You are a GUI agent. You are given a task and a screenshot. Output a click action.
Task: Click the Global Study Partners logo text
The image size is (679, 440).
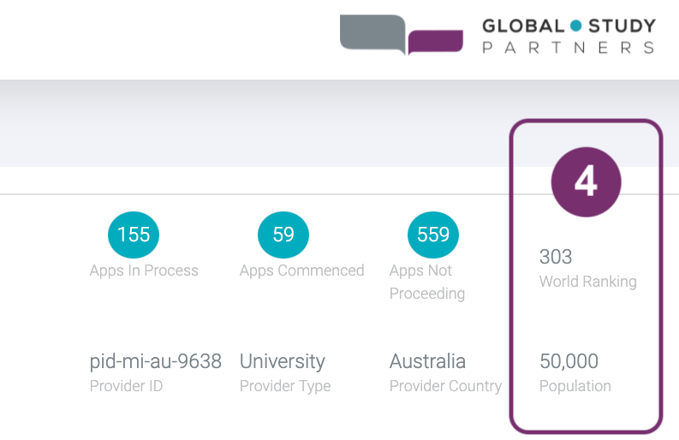click(569, 36)
